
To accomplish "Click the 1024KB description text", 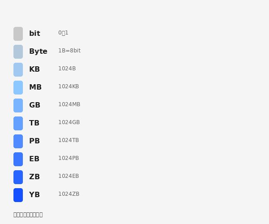I will 69,86.
